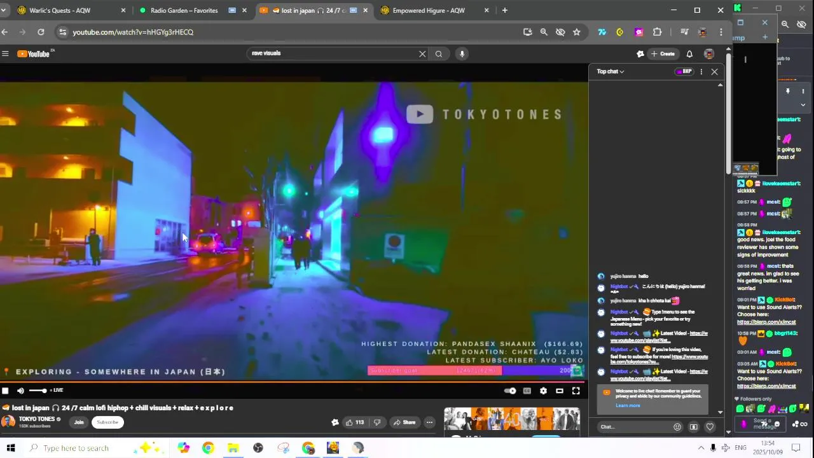Click the Join channel membership button

[x=79, y=422]
